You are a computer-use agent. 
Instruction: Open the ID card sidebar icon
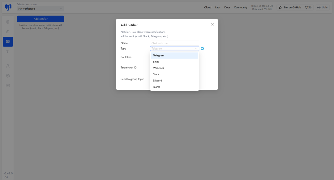click(8, 86)
